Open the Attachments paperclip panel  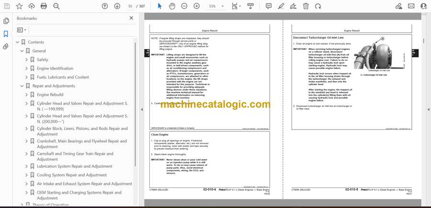pyautogui.click(x=6, y=46)
